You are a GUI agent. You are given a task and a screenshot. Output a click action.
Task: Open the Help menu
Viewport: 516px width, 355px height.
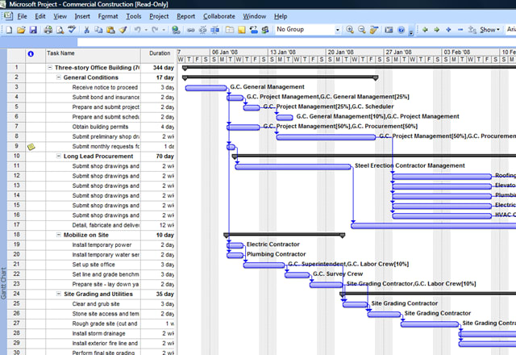[x=281, y=16]
